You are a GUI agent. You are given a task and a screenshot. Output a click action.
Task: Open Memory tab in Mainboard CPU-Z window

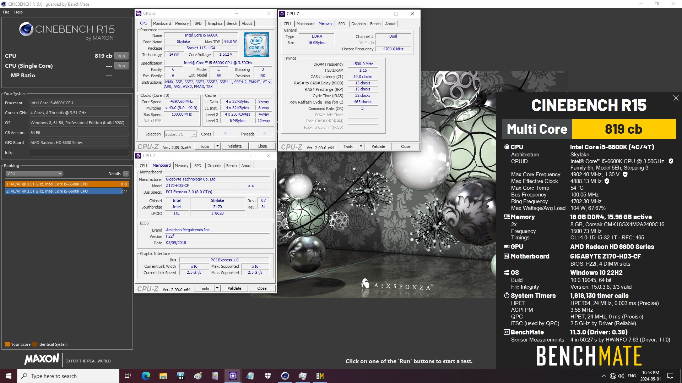pos(182,166)
